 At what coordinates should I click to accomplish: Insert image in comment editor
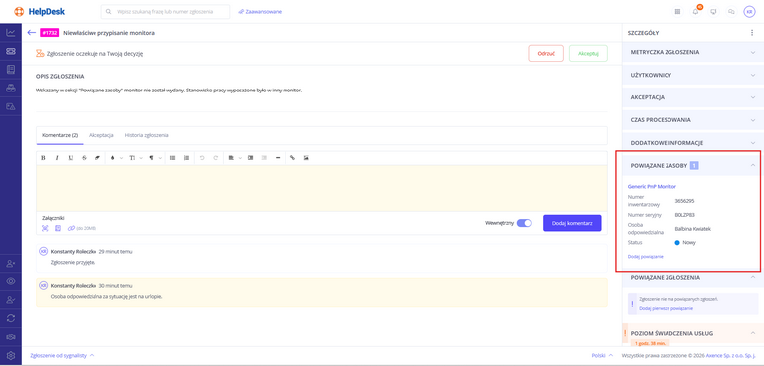point(306,158)
